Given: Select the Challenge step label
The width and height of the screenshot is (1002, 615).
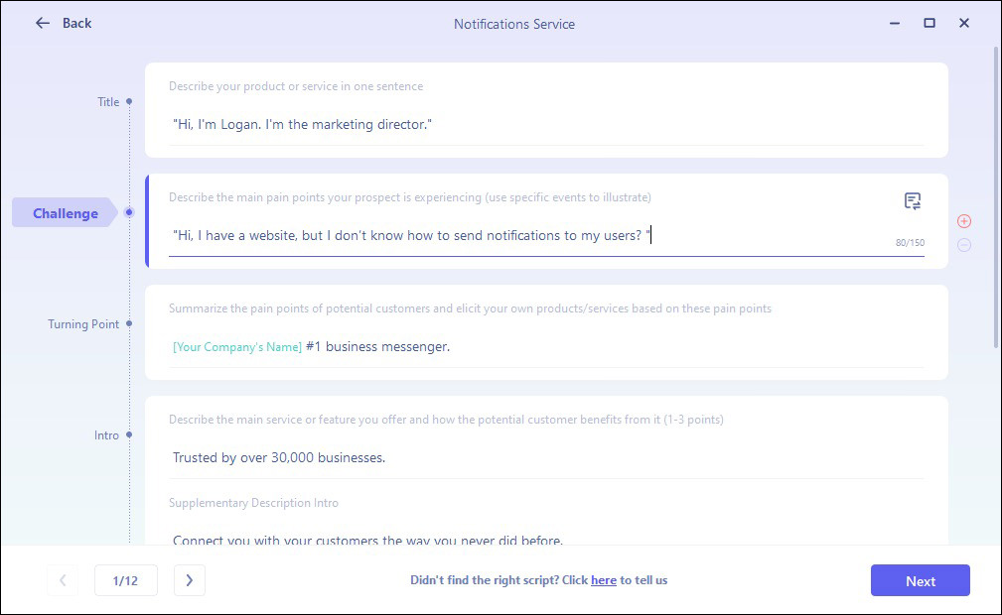Looking at the screenshot, I should (66, 213).
